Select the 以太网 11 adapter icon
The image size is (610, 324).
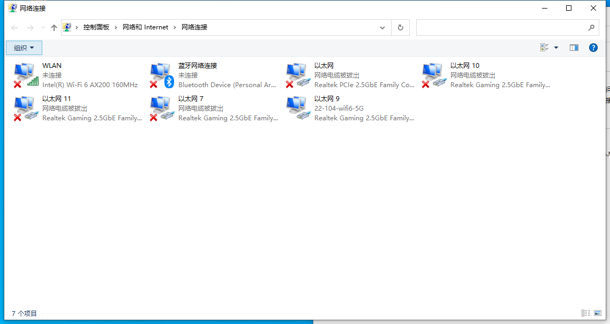(26, 108)
